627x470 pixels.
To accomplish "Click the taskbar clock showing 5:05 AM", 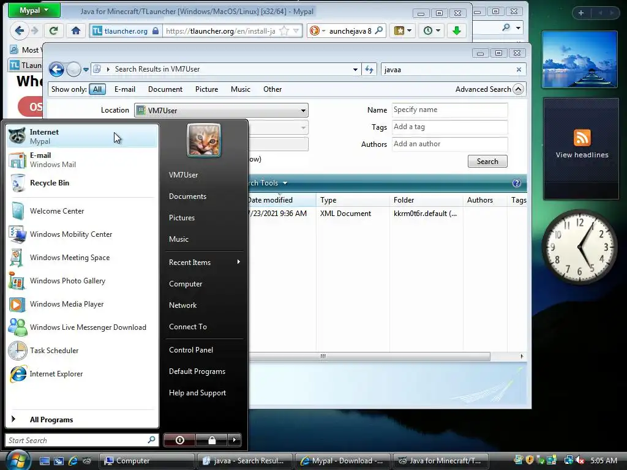I will pyautogui.click(x=603, y=461).
